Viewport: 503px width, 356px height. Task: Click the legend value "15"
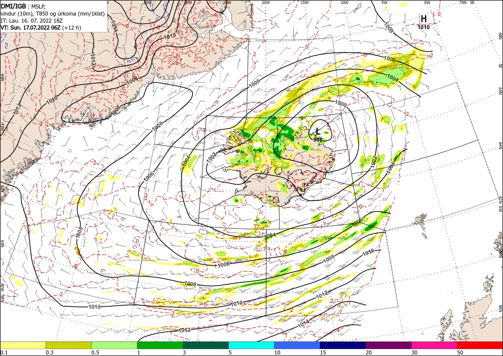pyautogui.click(x=323, y=352)
